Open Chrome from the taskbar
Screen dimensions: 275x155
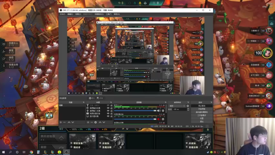point(31,152)
